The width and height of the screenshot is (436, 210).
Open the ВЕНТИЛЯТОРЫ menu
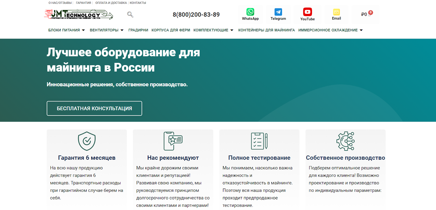coord(104,30)
